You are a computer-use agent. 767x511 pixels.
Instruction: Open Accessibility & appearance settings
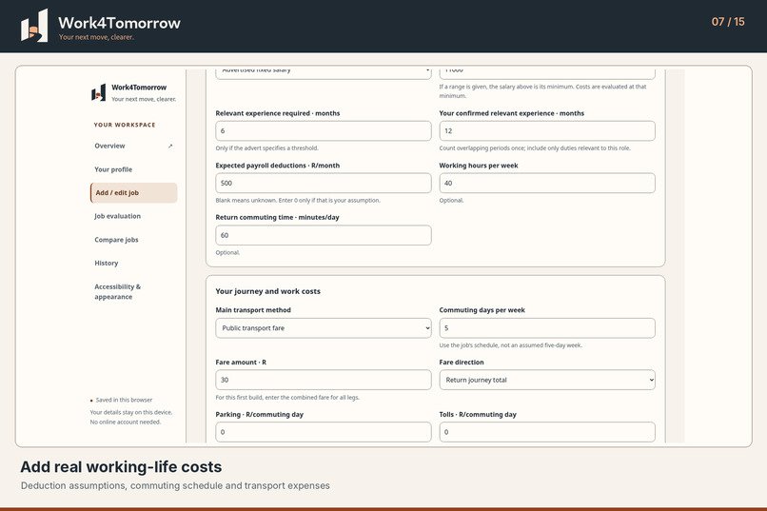[133, 291]
